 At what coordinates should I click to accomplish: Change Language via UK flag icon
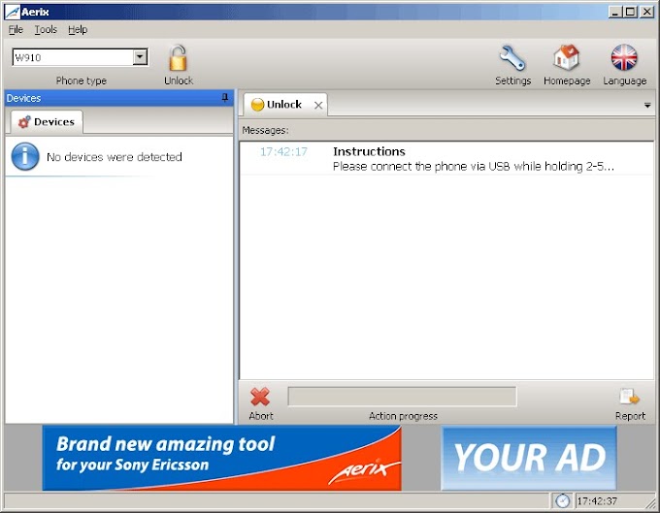[624, 57]
